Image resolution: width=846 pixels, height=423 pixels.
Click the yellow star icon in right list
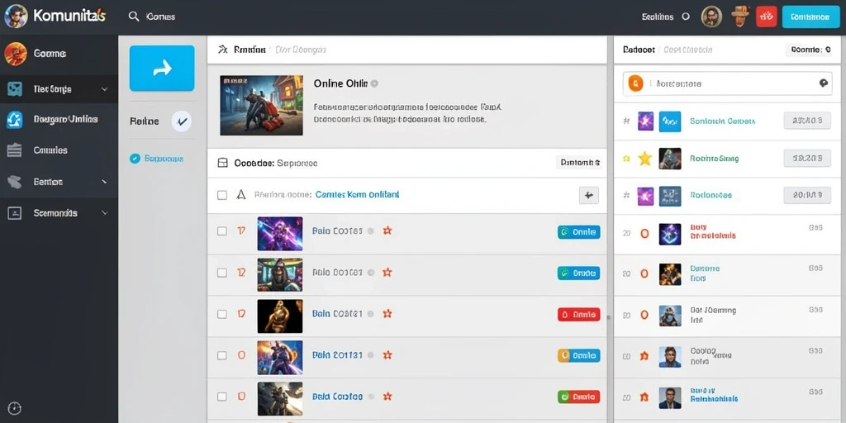[x=644, y=159]
